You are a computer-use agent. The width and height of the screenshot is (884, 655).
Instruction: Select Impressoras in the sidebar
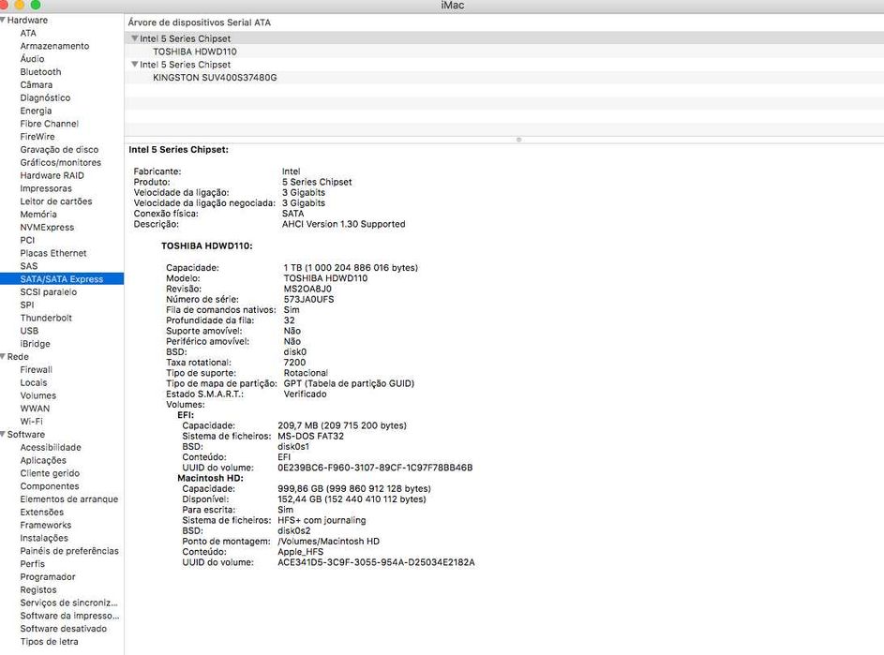tap(46, 188)
